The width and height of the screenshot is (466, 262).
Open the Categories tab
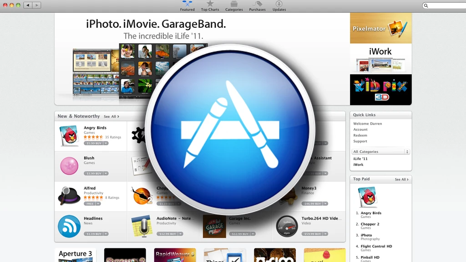tap(234, 6)
